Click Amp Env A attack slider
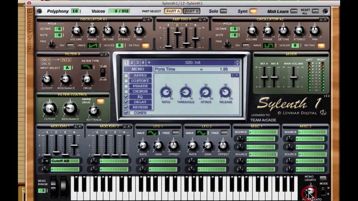Viewport: 358px width, 201px height. tap(168, 46)
